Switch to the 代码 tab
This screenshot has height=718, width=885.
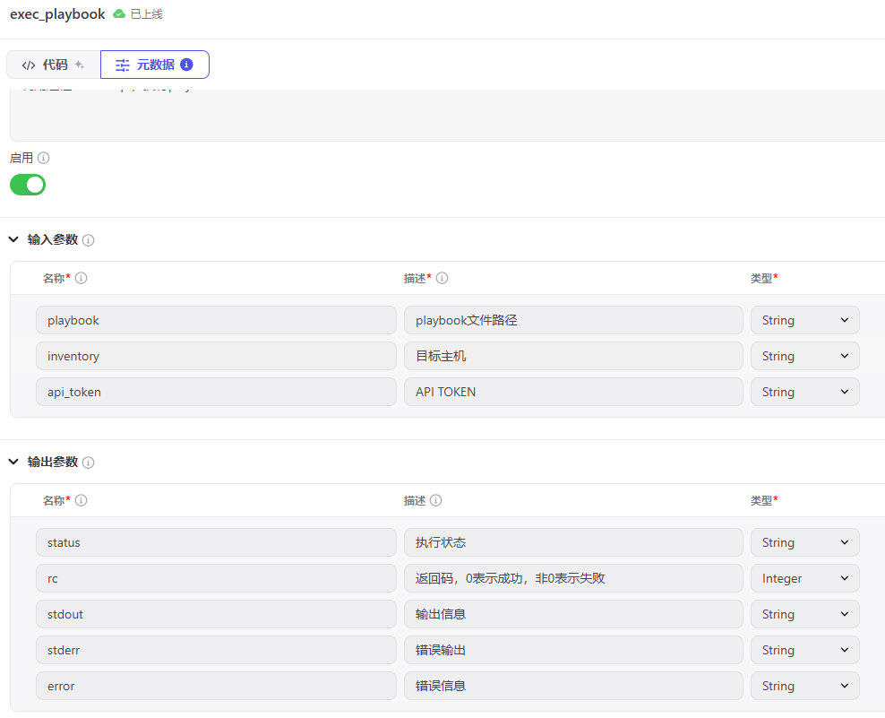click(54, 65)
